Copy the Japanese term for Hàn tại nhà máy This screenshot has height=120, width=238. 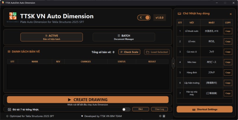coord(228,93)
